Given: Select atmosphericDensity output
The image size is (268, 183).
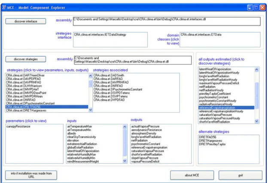Looking at the screenshot, I should coord(144,134).
